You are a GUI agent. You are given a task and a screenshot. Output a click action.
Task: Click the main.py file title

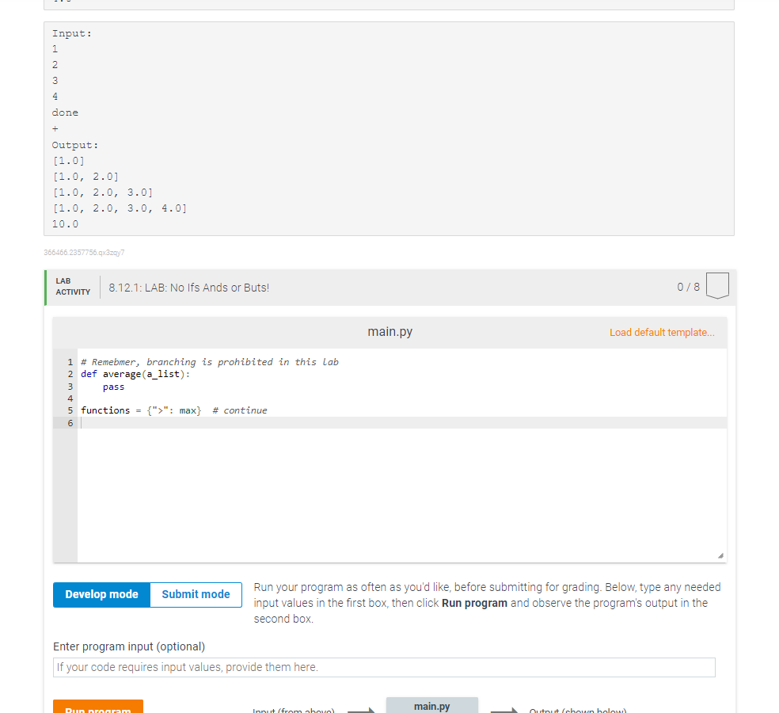389,332
